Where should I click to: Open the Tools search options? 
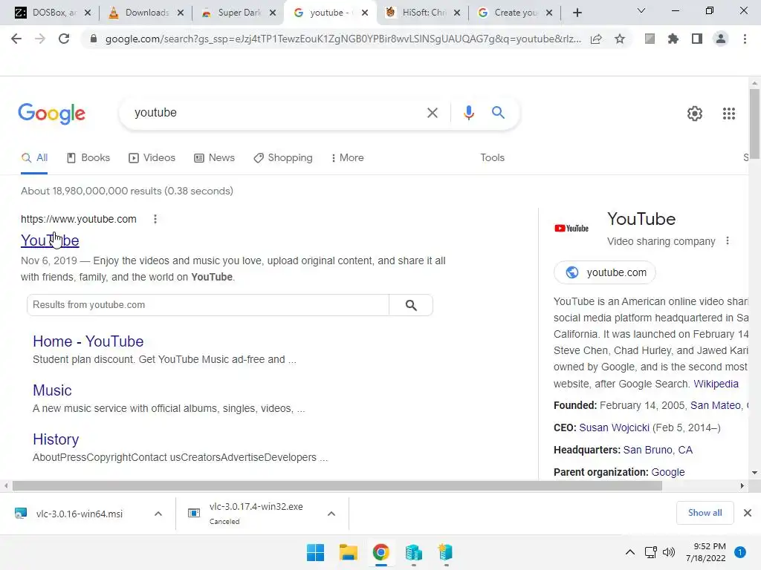coord(492,158)
